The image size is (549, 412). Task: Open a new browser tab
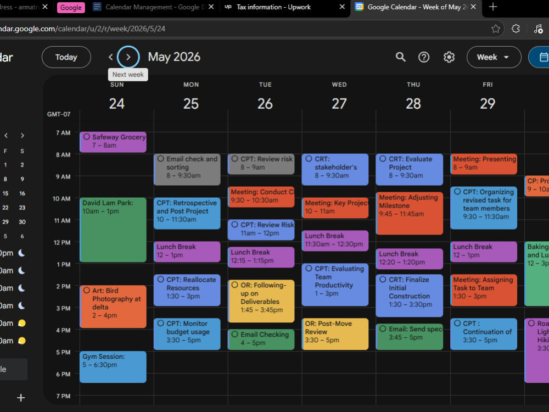[492, 7]
